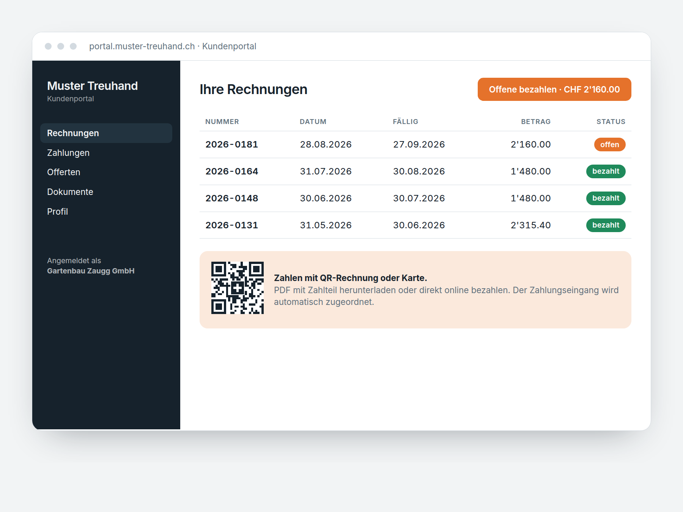Sort table by Betrag column header
Viewport: 683px width, 512px height.
[x=536, y=122]
